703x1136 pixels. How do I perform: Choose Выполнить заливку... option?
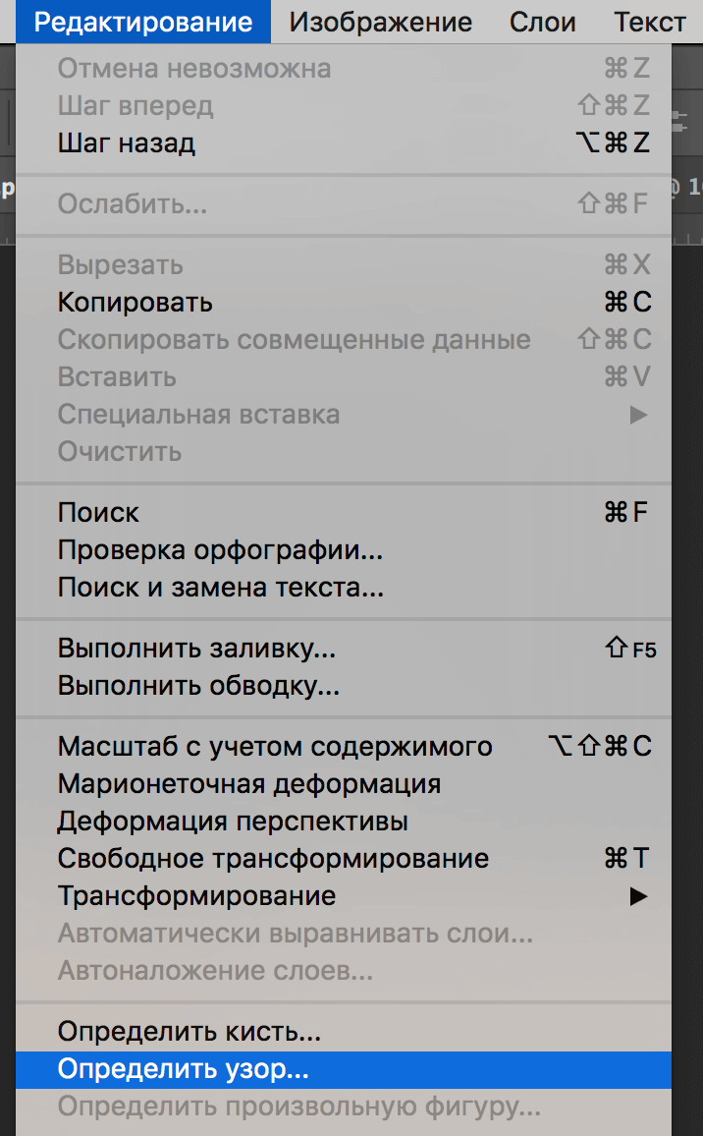click(x=196, y=649)
